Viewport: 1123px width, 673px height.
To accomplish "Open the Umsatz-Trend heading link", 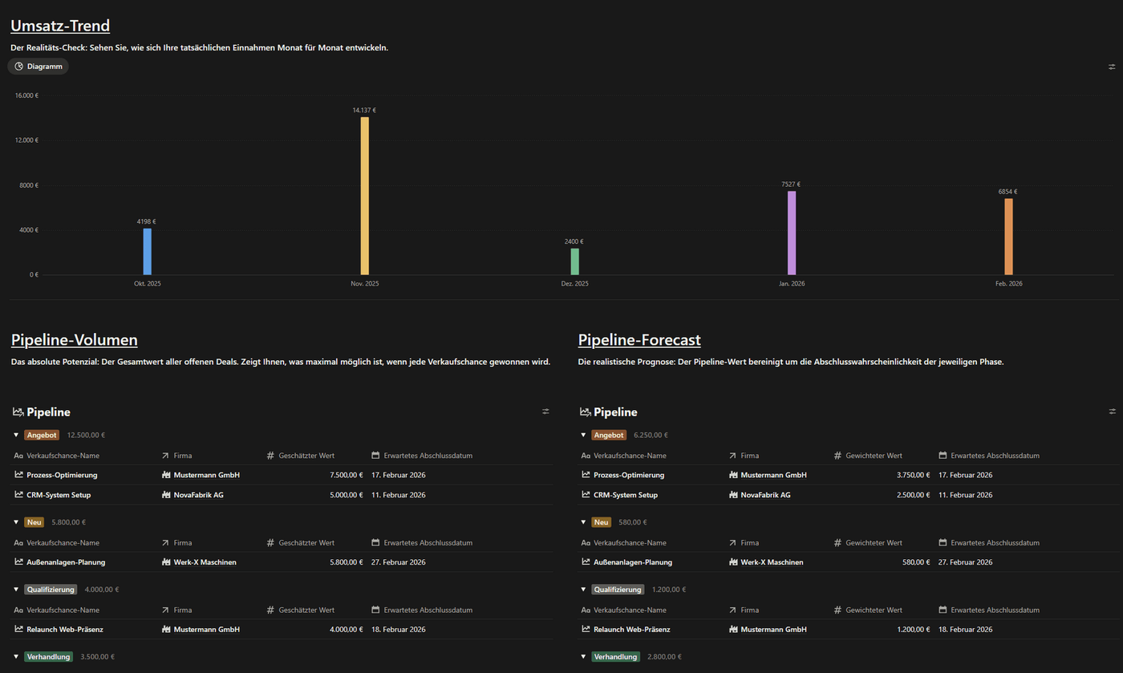I will pyautogui.click(x=60, y=26).
